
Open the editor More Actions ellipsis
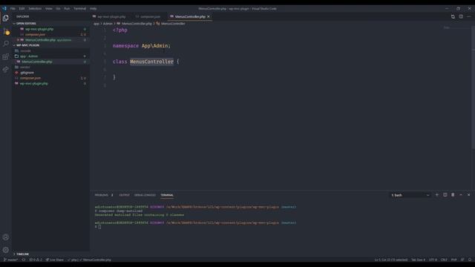coord(469,16)
